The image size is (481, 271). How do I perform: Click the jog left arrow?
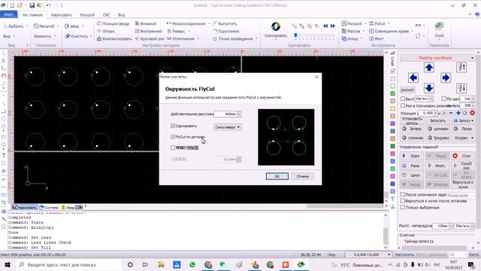(x=413, y=78)
